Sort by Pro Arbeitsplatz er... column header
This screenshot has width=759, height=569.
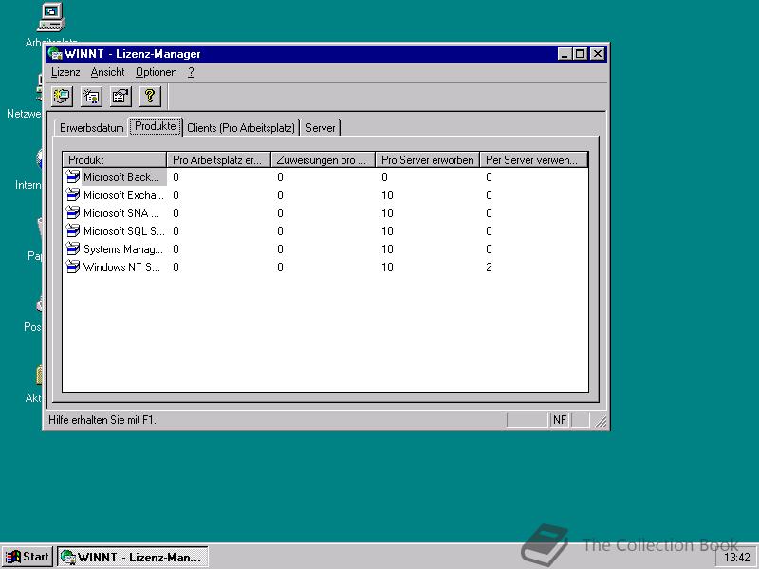[x=218, y=160]
